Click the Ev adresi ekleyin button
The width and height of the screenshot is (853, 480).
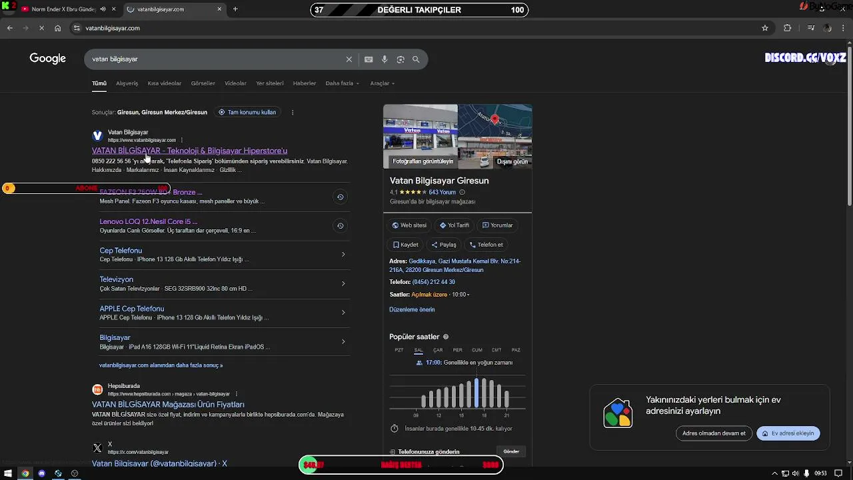click(788, 433)
